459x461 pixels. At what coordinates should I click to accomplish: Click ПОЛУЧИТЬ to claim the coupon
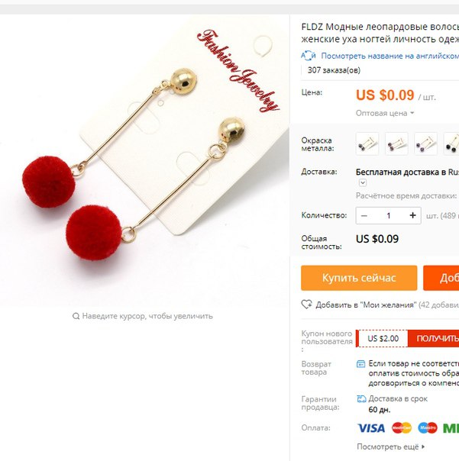coord(434,338)
